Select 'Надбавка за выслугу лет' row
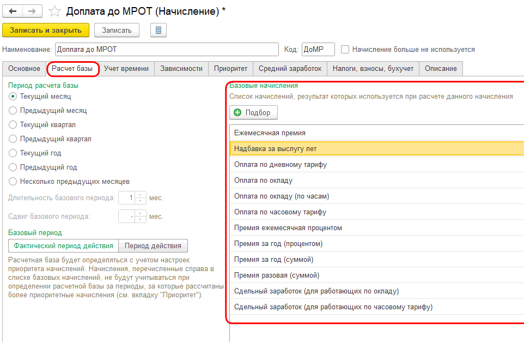The width and height of the screenshot is (524, 342). click(x=377, y=148)
